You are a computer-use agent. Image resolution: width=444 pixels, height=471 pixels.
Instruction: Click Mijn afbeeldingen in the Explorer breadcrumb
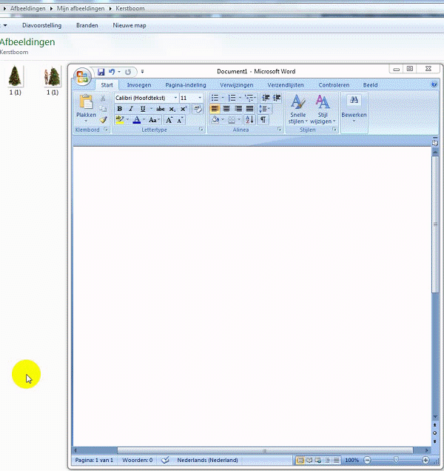81,8
